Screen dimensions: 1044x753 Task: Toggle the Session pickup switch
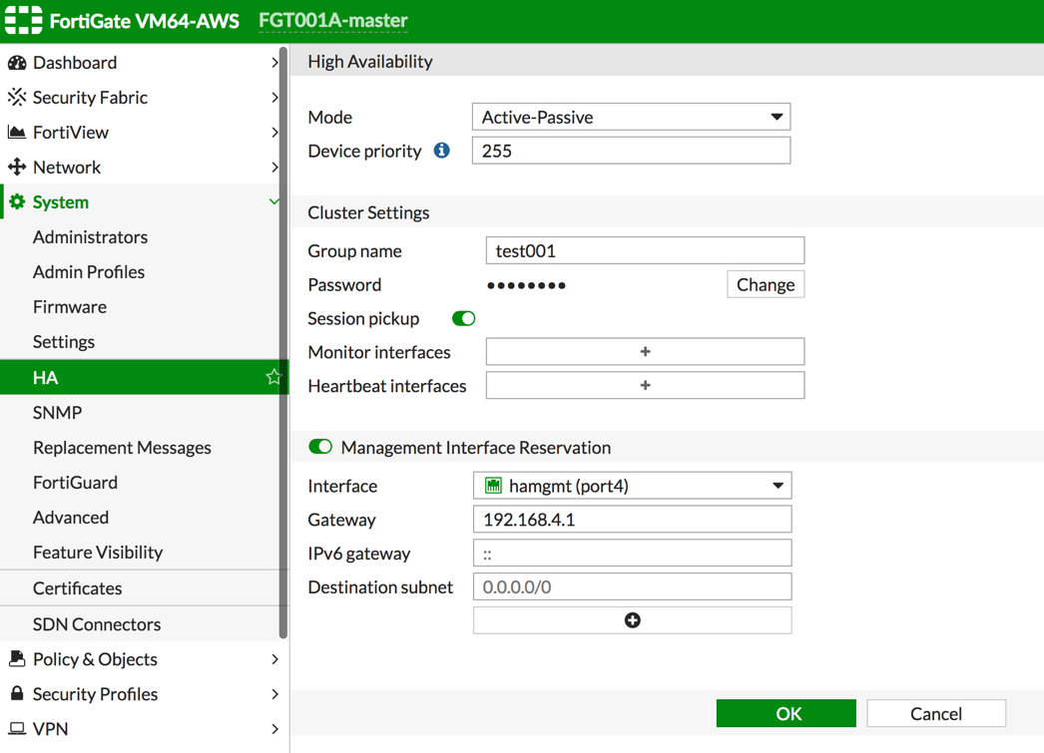(x=463, y=319)
